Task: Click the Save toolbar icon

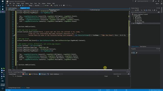Action: 18,6
